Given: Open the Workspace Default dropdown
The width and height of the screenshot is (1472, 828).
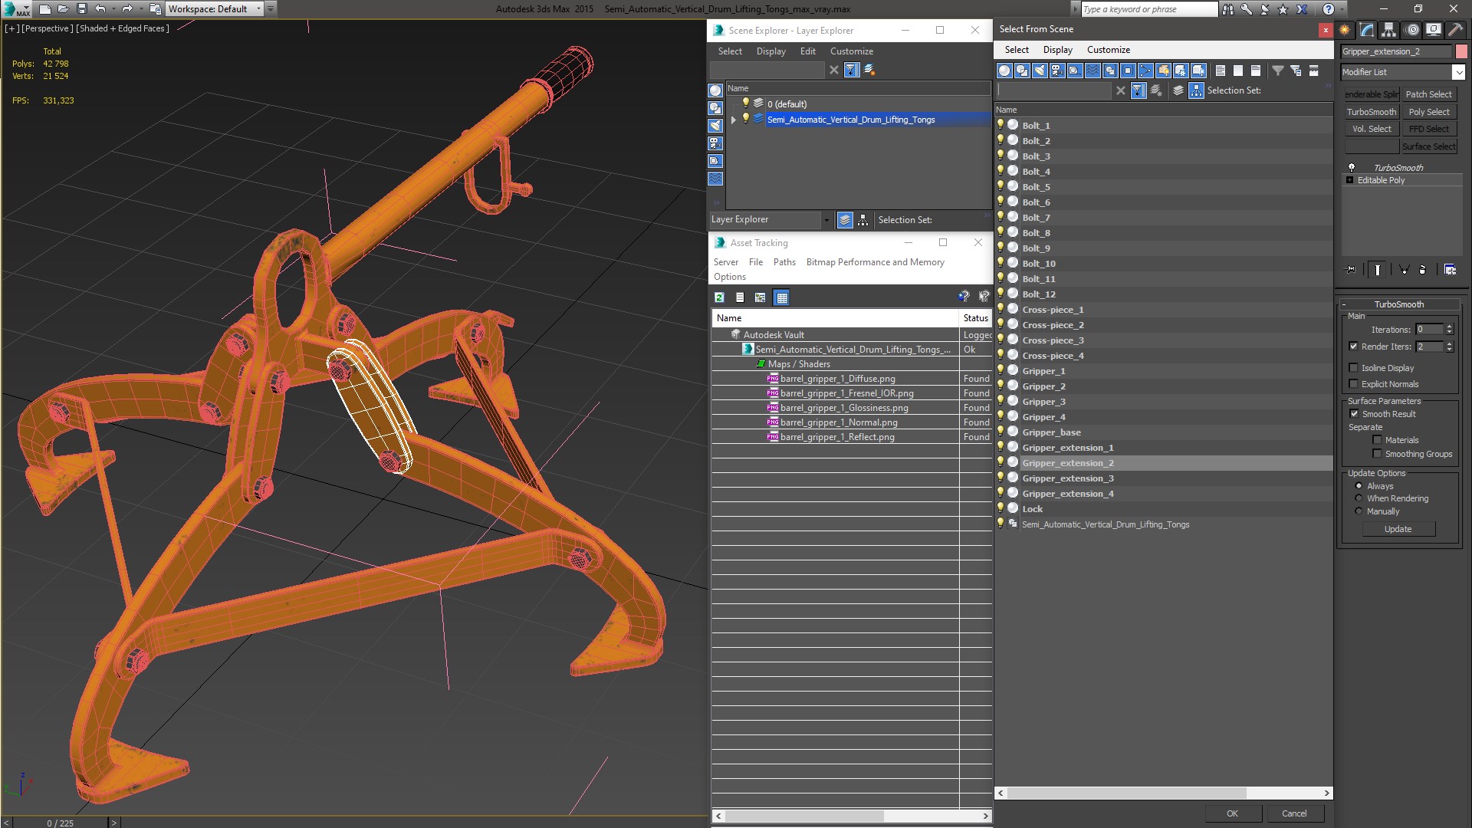Looking at the screenshot, I should (215, 9).
